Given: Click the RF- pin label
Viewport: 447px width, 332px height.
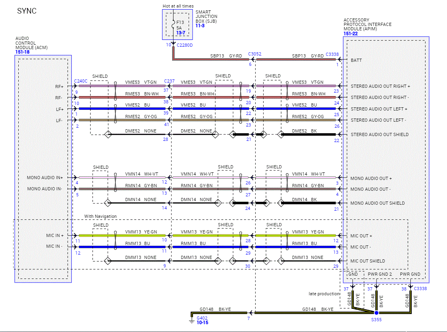Looking at the screenshot, I should coord(59,97).
